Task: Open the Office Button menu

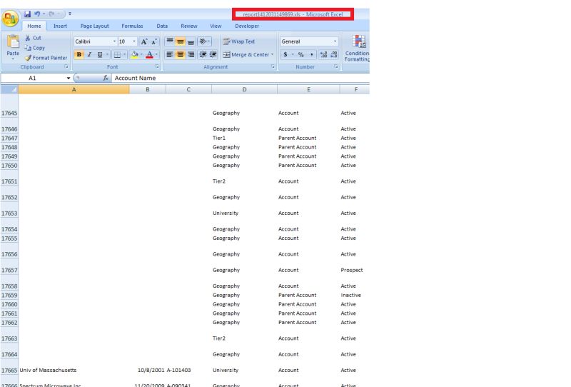Action: click(x=10, y=19)
